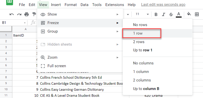This screenshot has height=98, width=203.
Task: Open the Format menu
Action: coord(71,5)
